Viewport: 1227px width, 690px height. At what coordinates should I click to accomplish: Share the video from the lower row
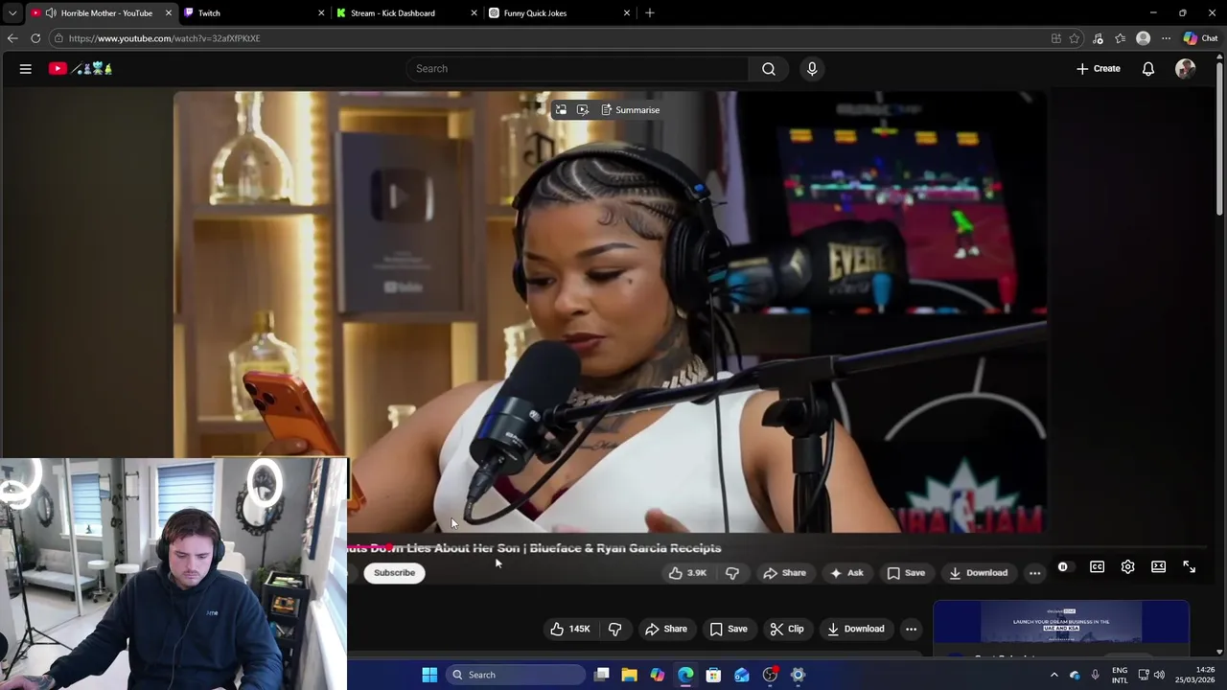(665, 629)
